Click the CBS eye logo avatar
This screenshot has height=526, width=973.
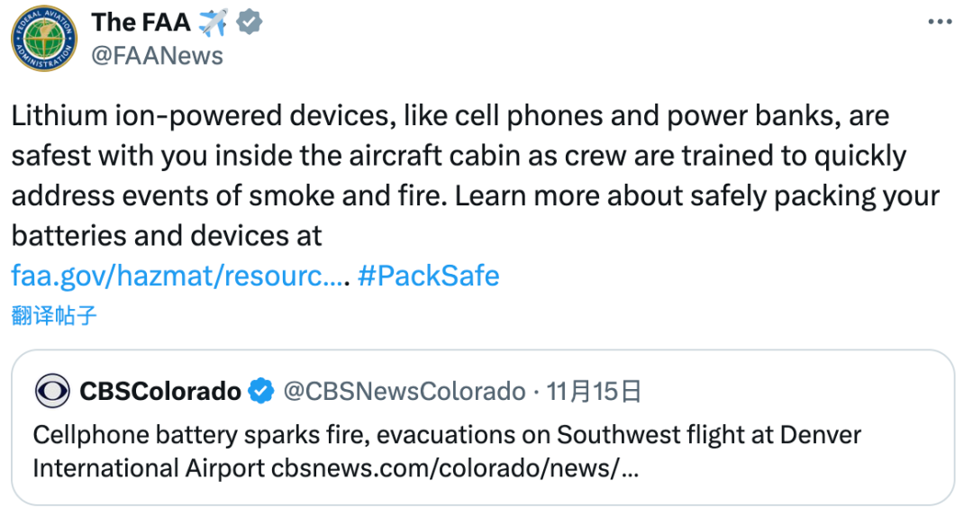click(x=52, y=391)
